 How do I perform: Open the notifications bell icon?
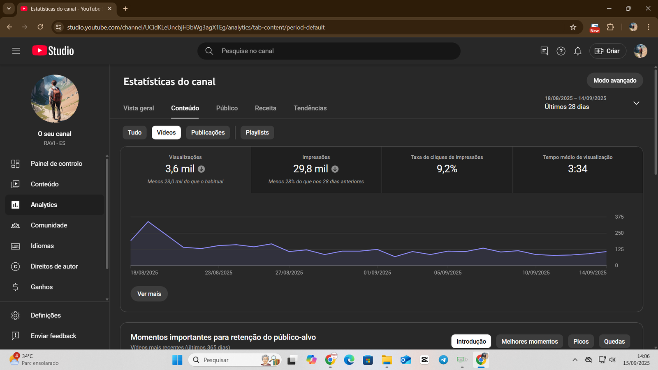click(577, 51)
